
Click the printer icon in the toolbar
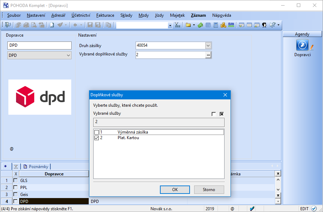pyautogui.click(x=26, y=25)
